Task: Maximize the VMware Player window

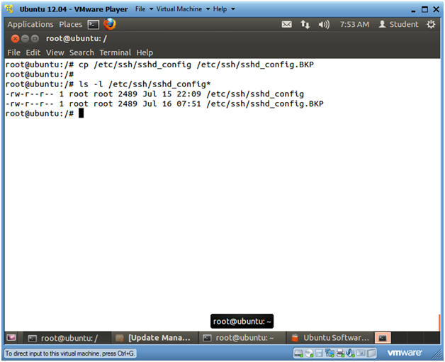Action: click(x=424, y=10)
